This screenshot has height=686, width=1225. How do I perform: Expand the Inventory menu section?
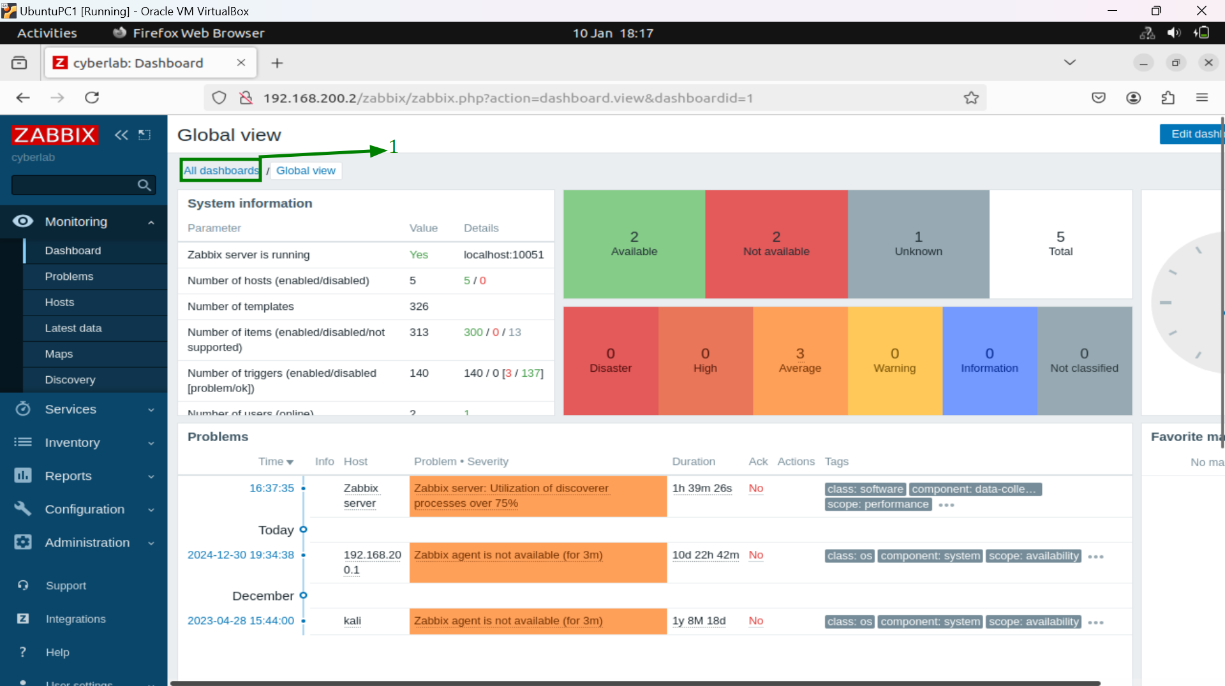tap(151, 443)
